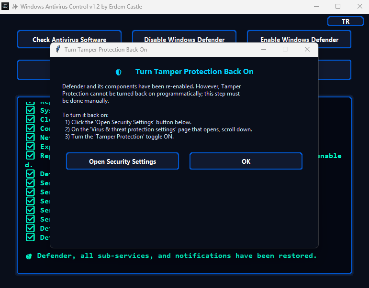The height and width of the screenshot is (288, 369).
Task: Click the feather icon in dialog title bar
Action: point(57,49)
